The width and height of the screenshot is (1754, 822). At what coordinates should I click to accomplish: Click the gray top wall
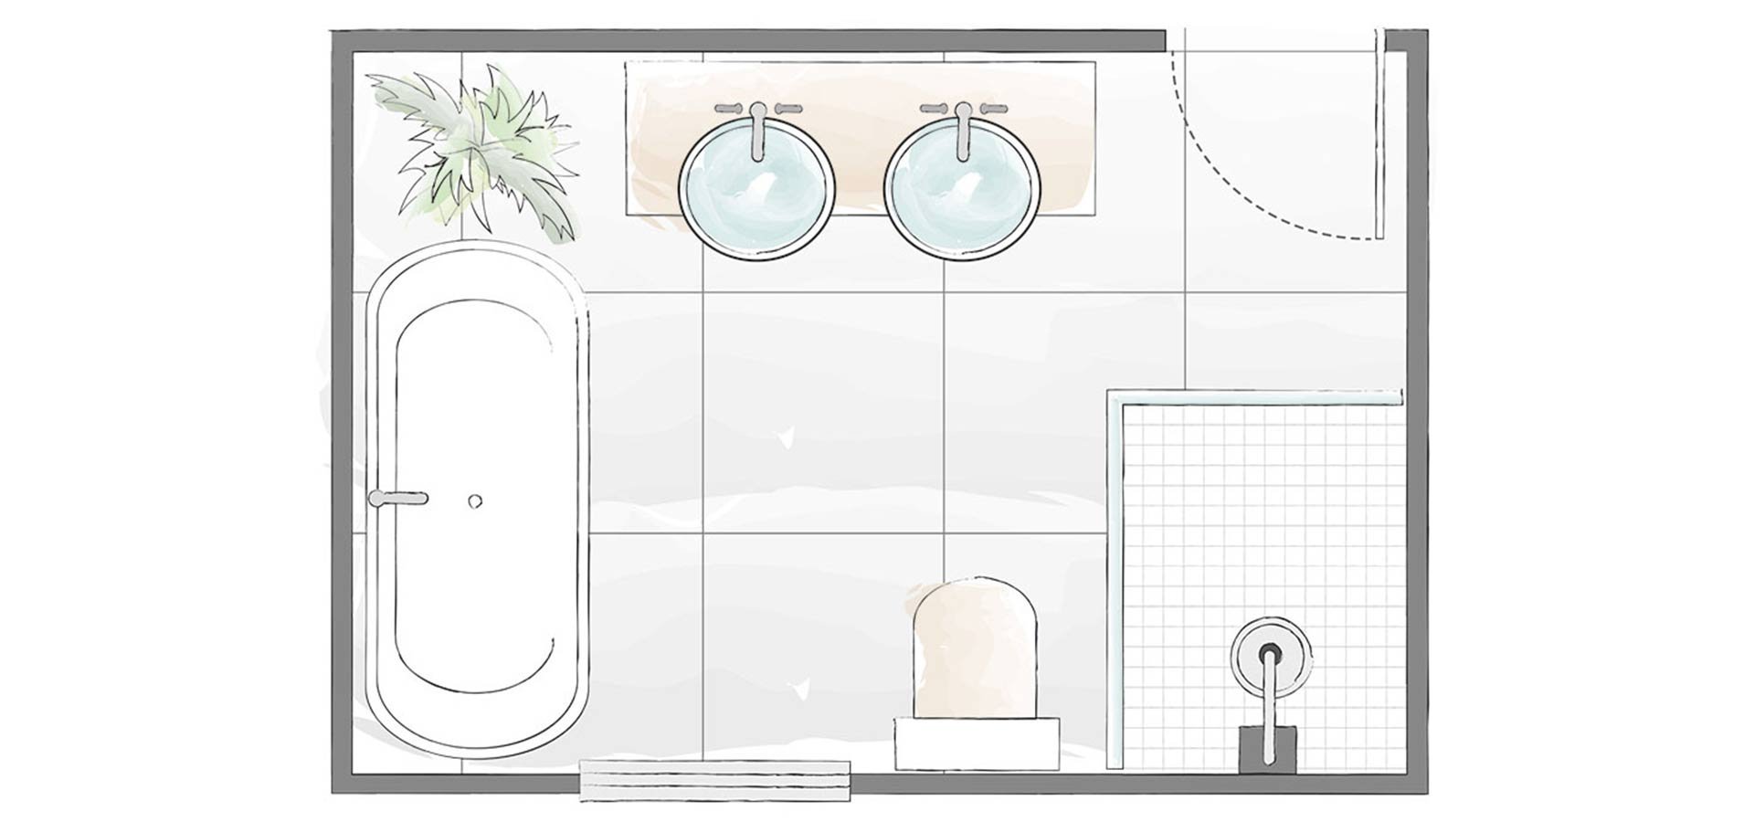point(748,40)
